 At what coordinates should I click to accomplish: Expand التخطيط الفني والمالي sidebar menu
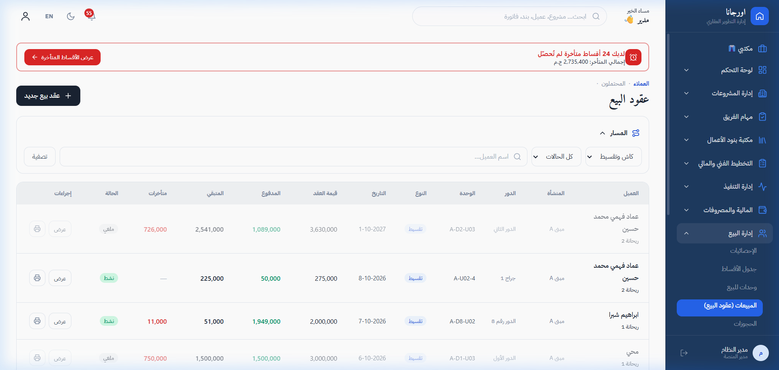click(x=725, y=163)
